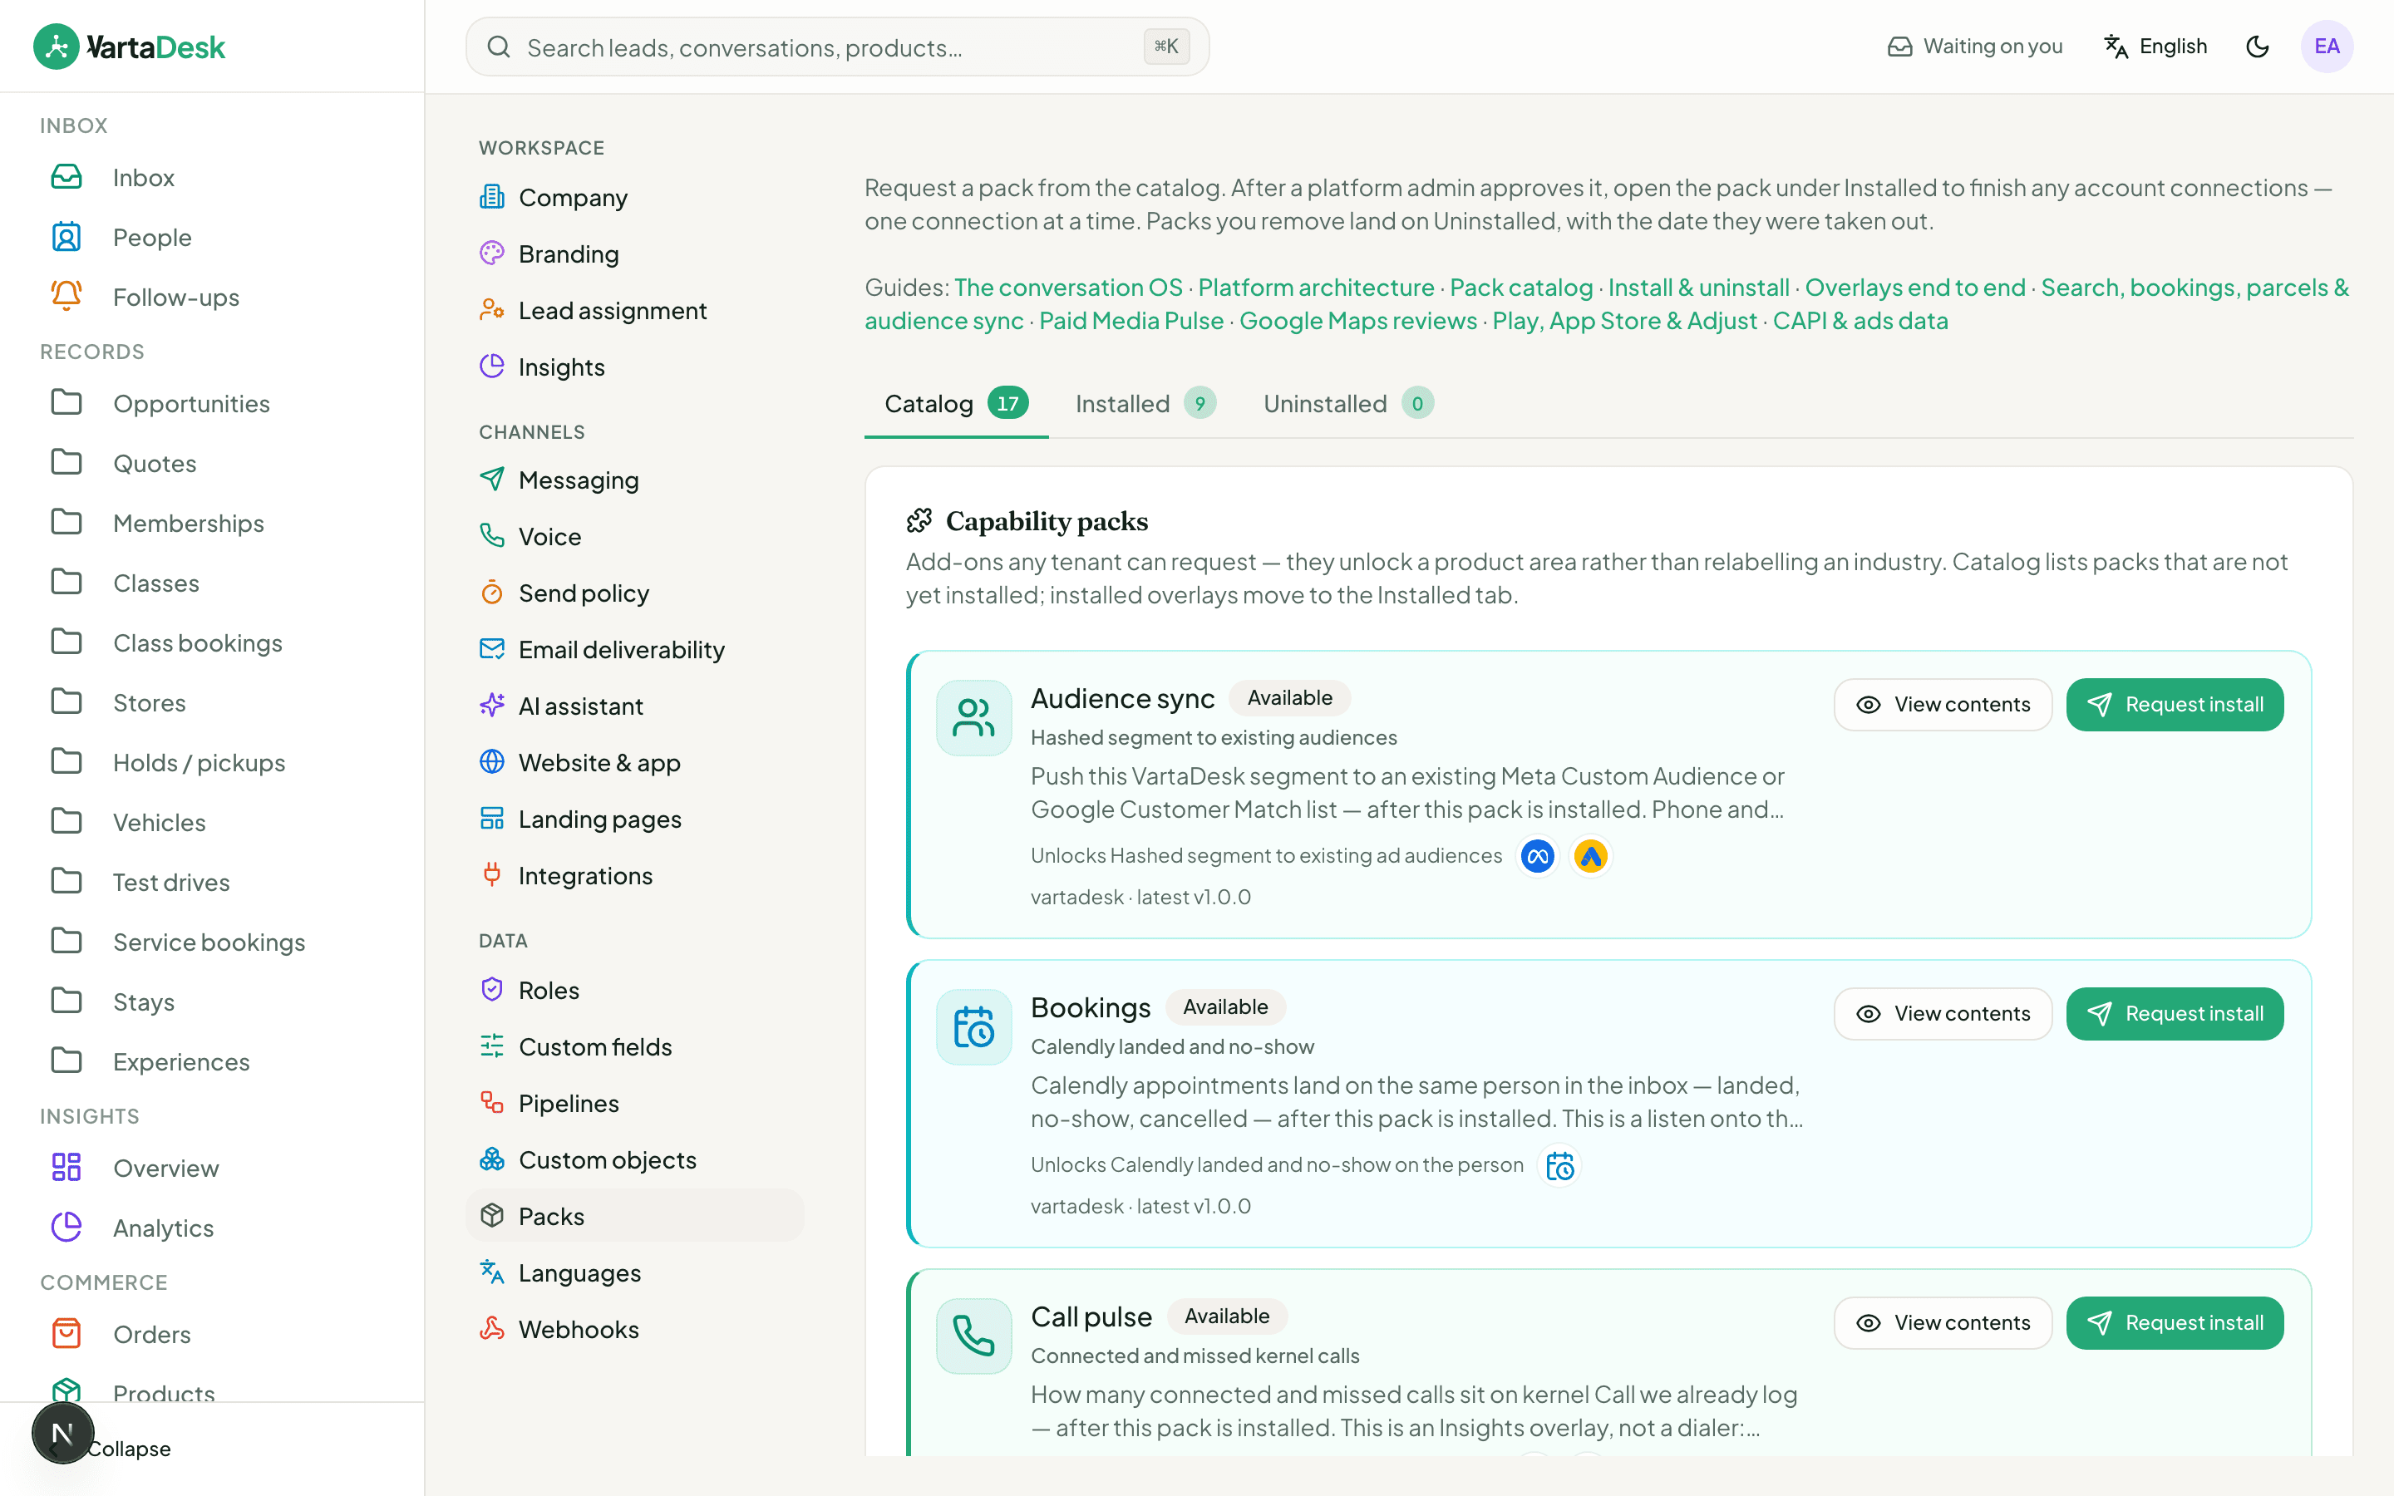
Task: Open the Inbox icon in sidebar
Action: click(x=66, y=177)
